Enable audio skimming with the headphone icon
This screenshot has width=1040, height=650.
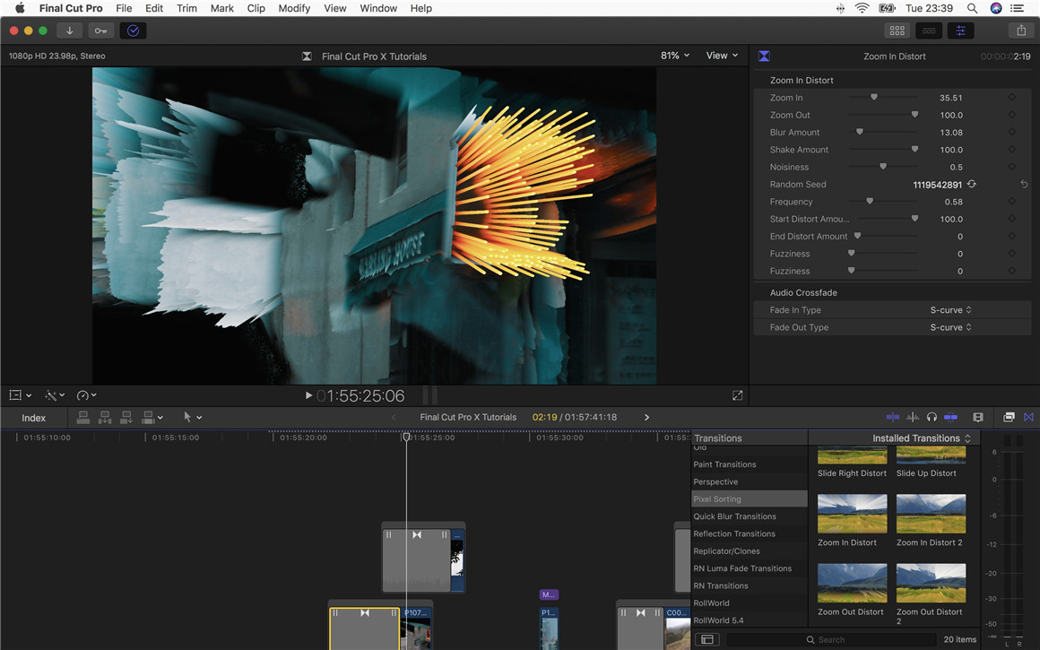[x=932, y=417]
